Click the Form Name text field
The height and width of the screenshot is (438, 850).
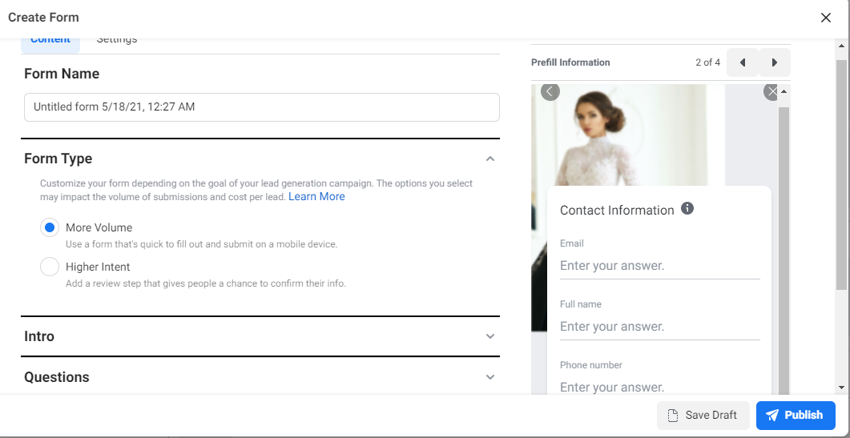click(x=262, y=107)
